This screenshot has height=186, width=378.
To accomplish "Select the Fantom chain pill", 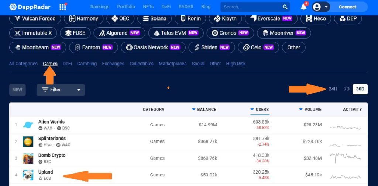I will 93,47.
